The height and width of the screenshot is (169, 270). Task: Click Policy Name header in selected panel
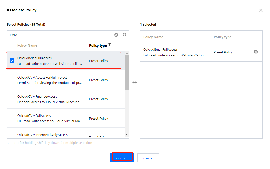click(153, 37)
